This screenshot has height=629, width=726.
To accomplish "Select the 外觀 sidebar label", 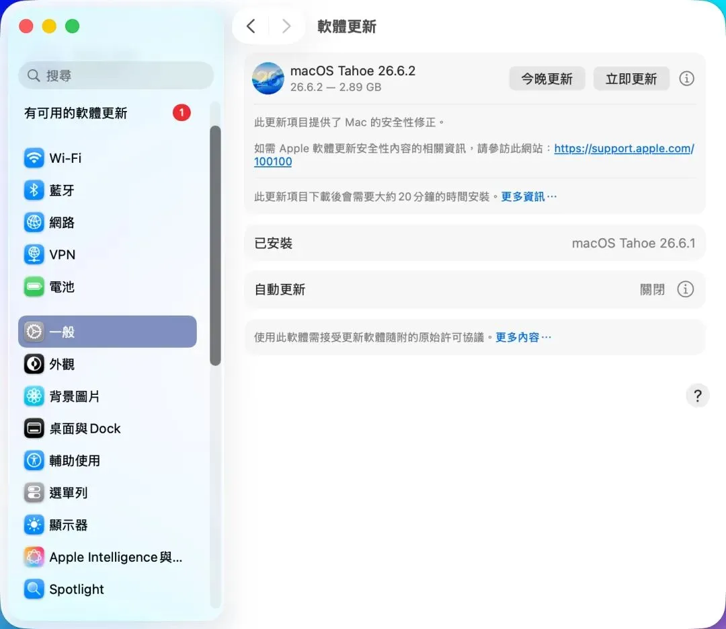I will click(62, 365).
